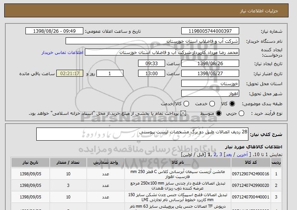Select item code 0971290742490016
Image resolution: width=297 pixels, height=210 pixels.
point(250,174)
